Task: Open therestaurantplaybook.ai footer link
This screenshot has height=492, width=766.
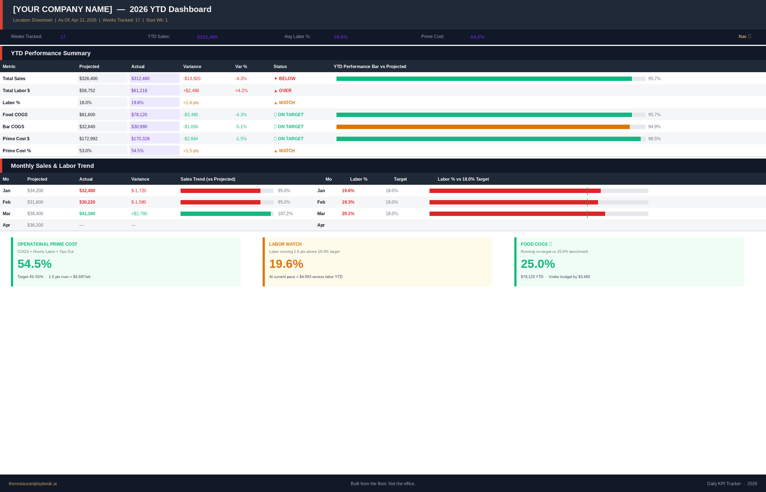Action: coord(33,484)
